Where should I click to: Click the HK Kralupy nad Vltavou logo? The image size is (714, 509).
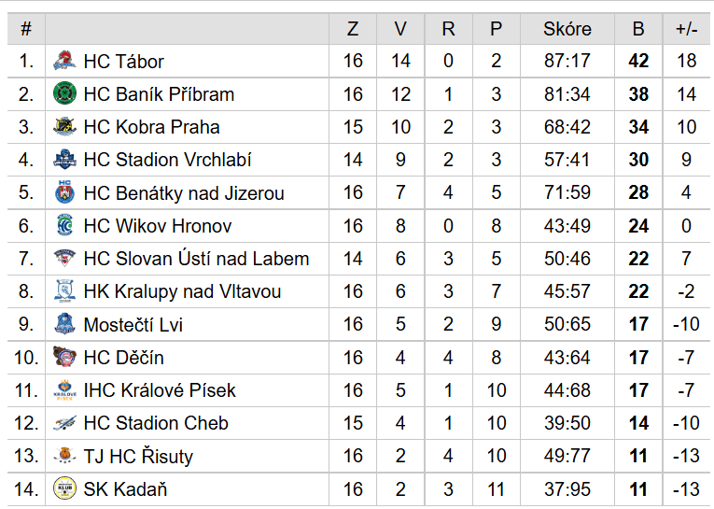(64, 290)
